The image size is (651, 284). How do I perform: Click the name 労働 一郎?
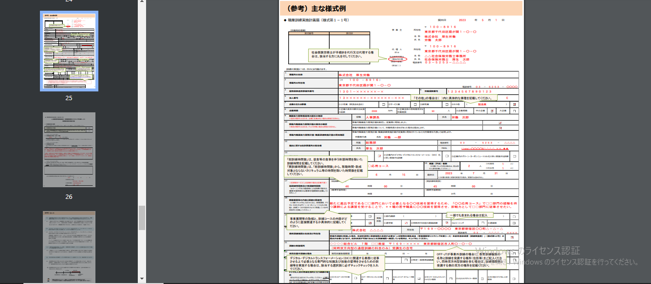click(x=393, y=137)
